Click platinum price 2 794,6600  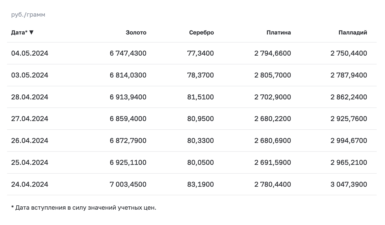point(273,53)
